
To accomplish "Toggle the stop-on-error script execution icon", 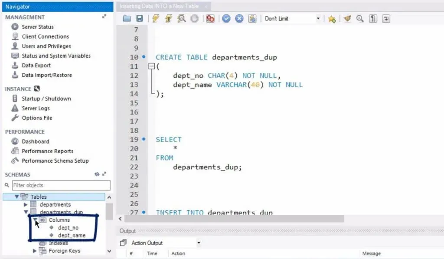I will (210, 19).
